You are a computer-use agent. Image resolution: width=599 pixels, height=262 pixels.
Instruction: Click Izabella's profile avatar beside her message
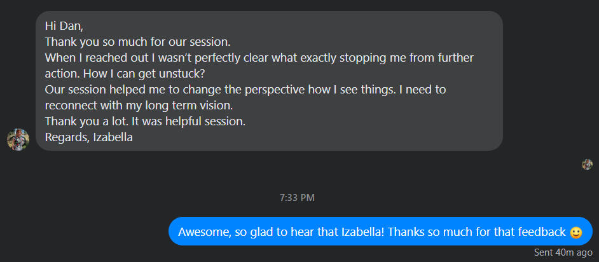[18, 139]
